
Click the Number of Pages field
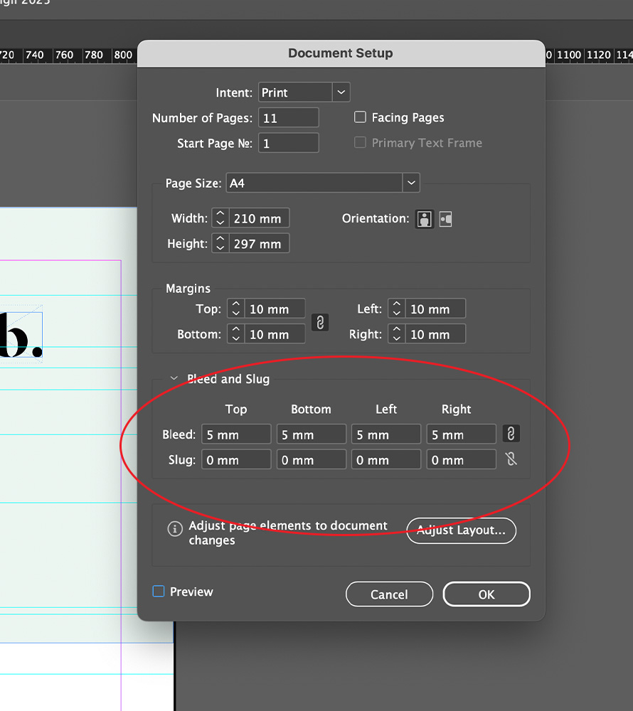288,118
